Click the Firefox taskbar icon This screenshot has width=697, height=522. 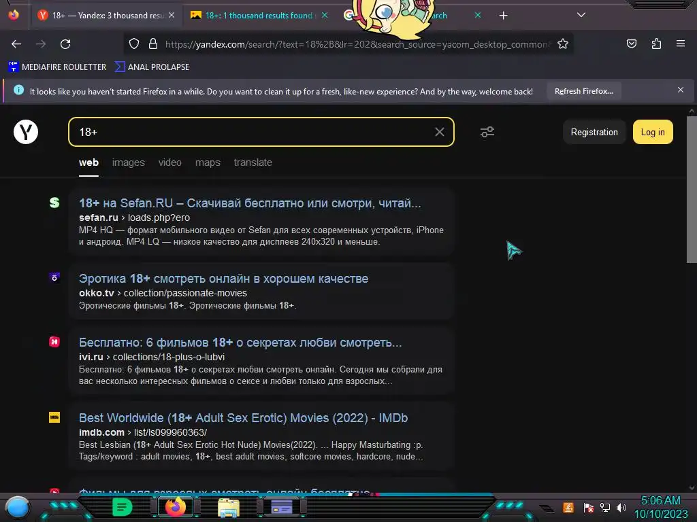[175, 507]
